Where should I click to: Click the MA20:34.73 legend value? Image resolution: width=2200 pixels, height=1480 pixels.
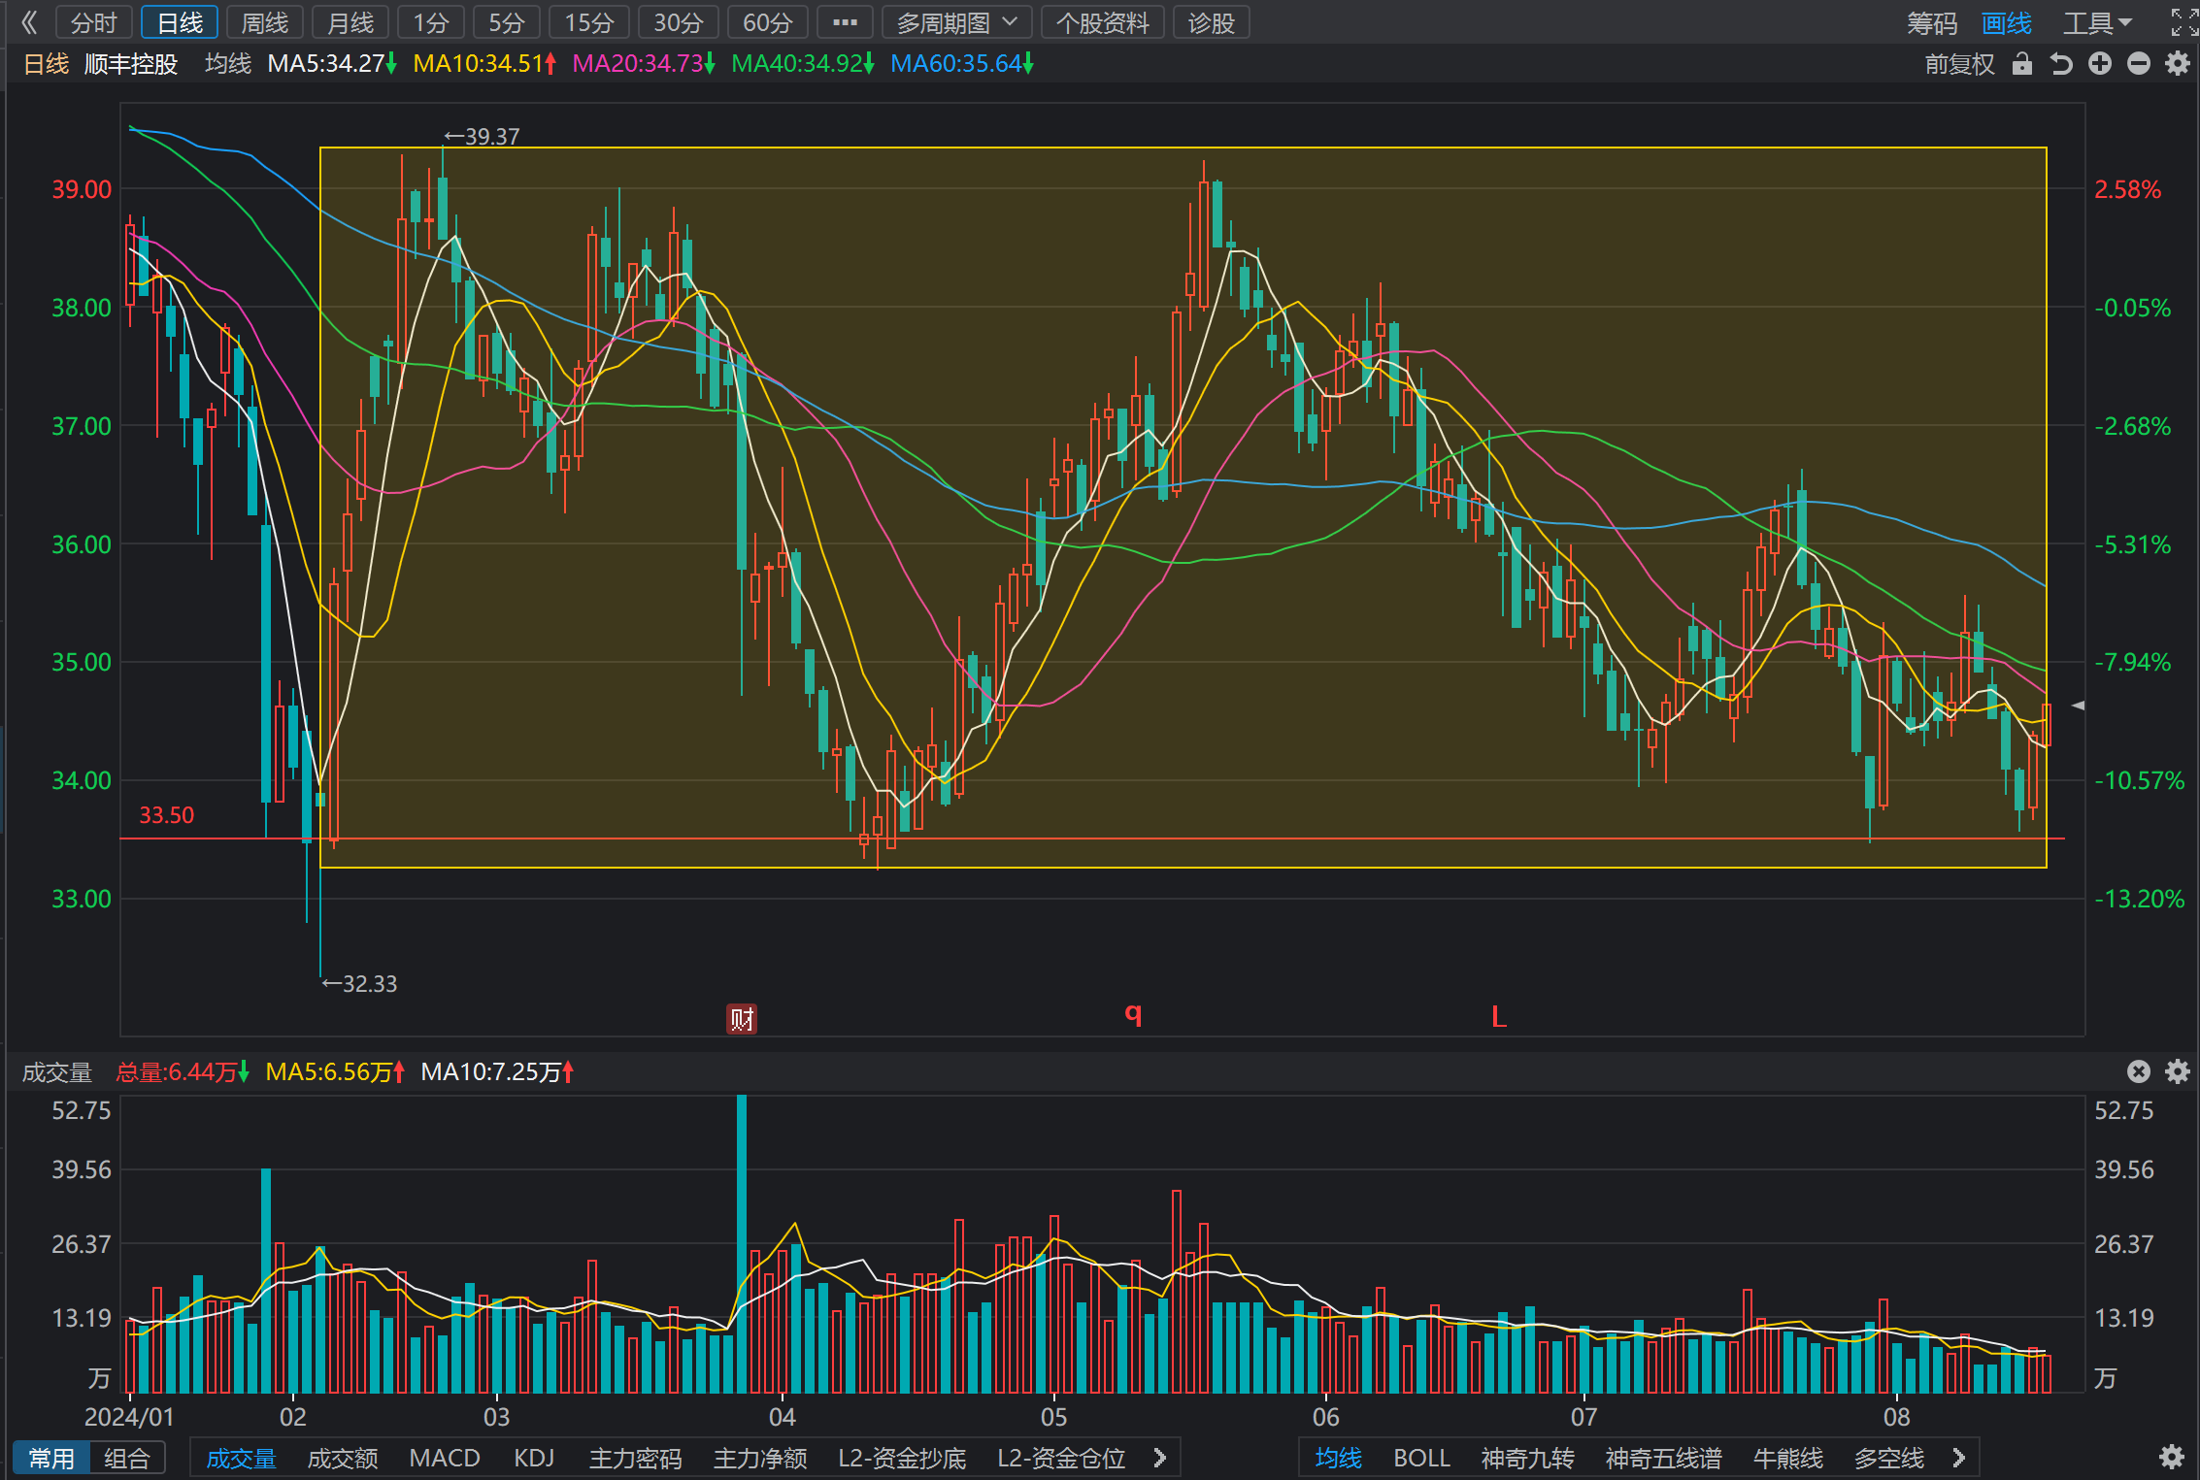643,64
